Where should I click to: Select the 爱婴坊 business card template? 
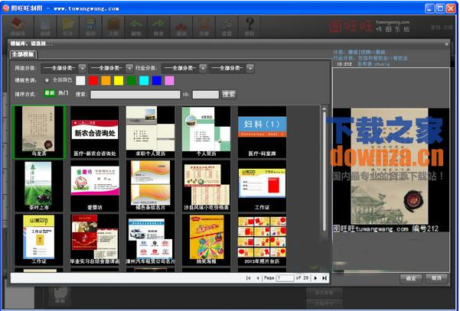pos(95,186)
